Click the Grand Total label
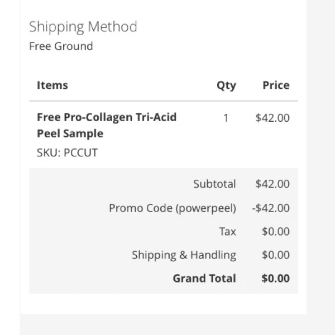This screenshot has width=335, height=335. click(x=204, y=279)
